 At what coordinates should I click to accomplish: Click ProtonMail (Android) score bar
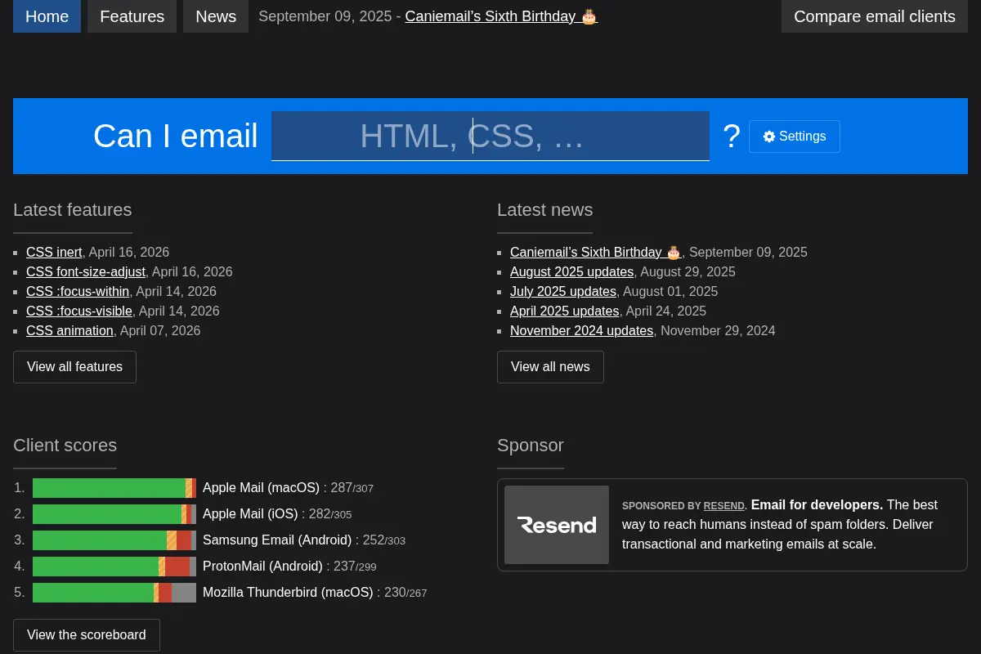coord(114,567)
